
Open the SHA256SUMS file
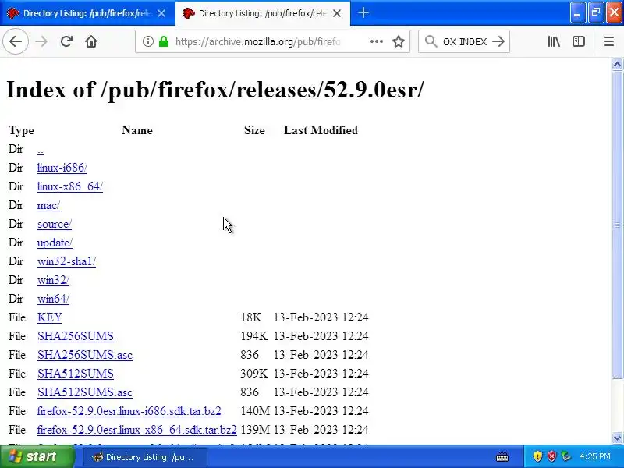[75, 336]
